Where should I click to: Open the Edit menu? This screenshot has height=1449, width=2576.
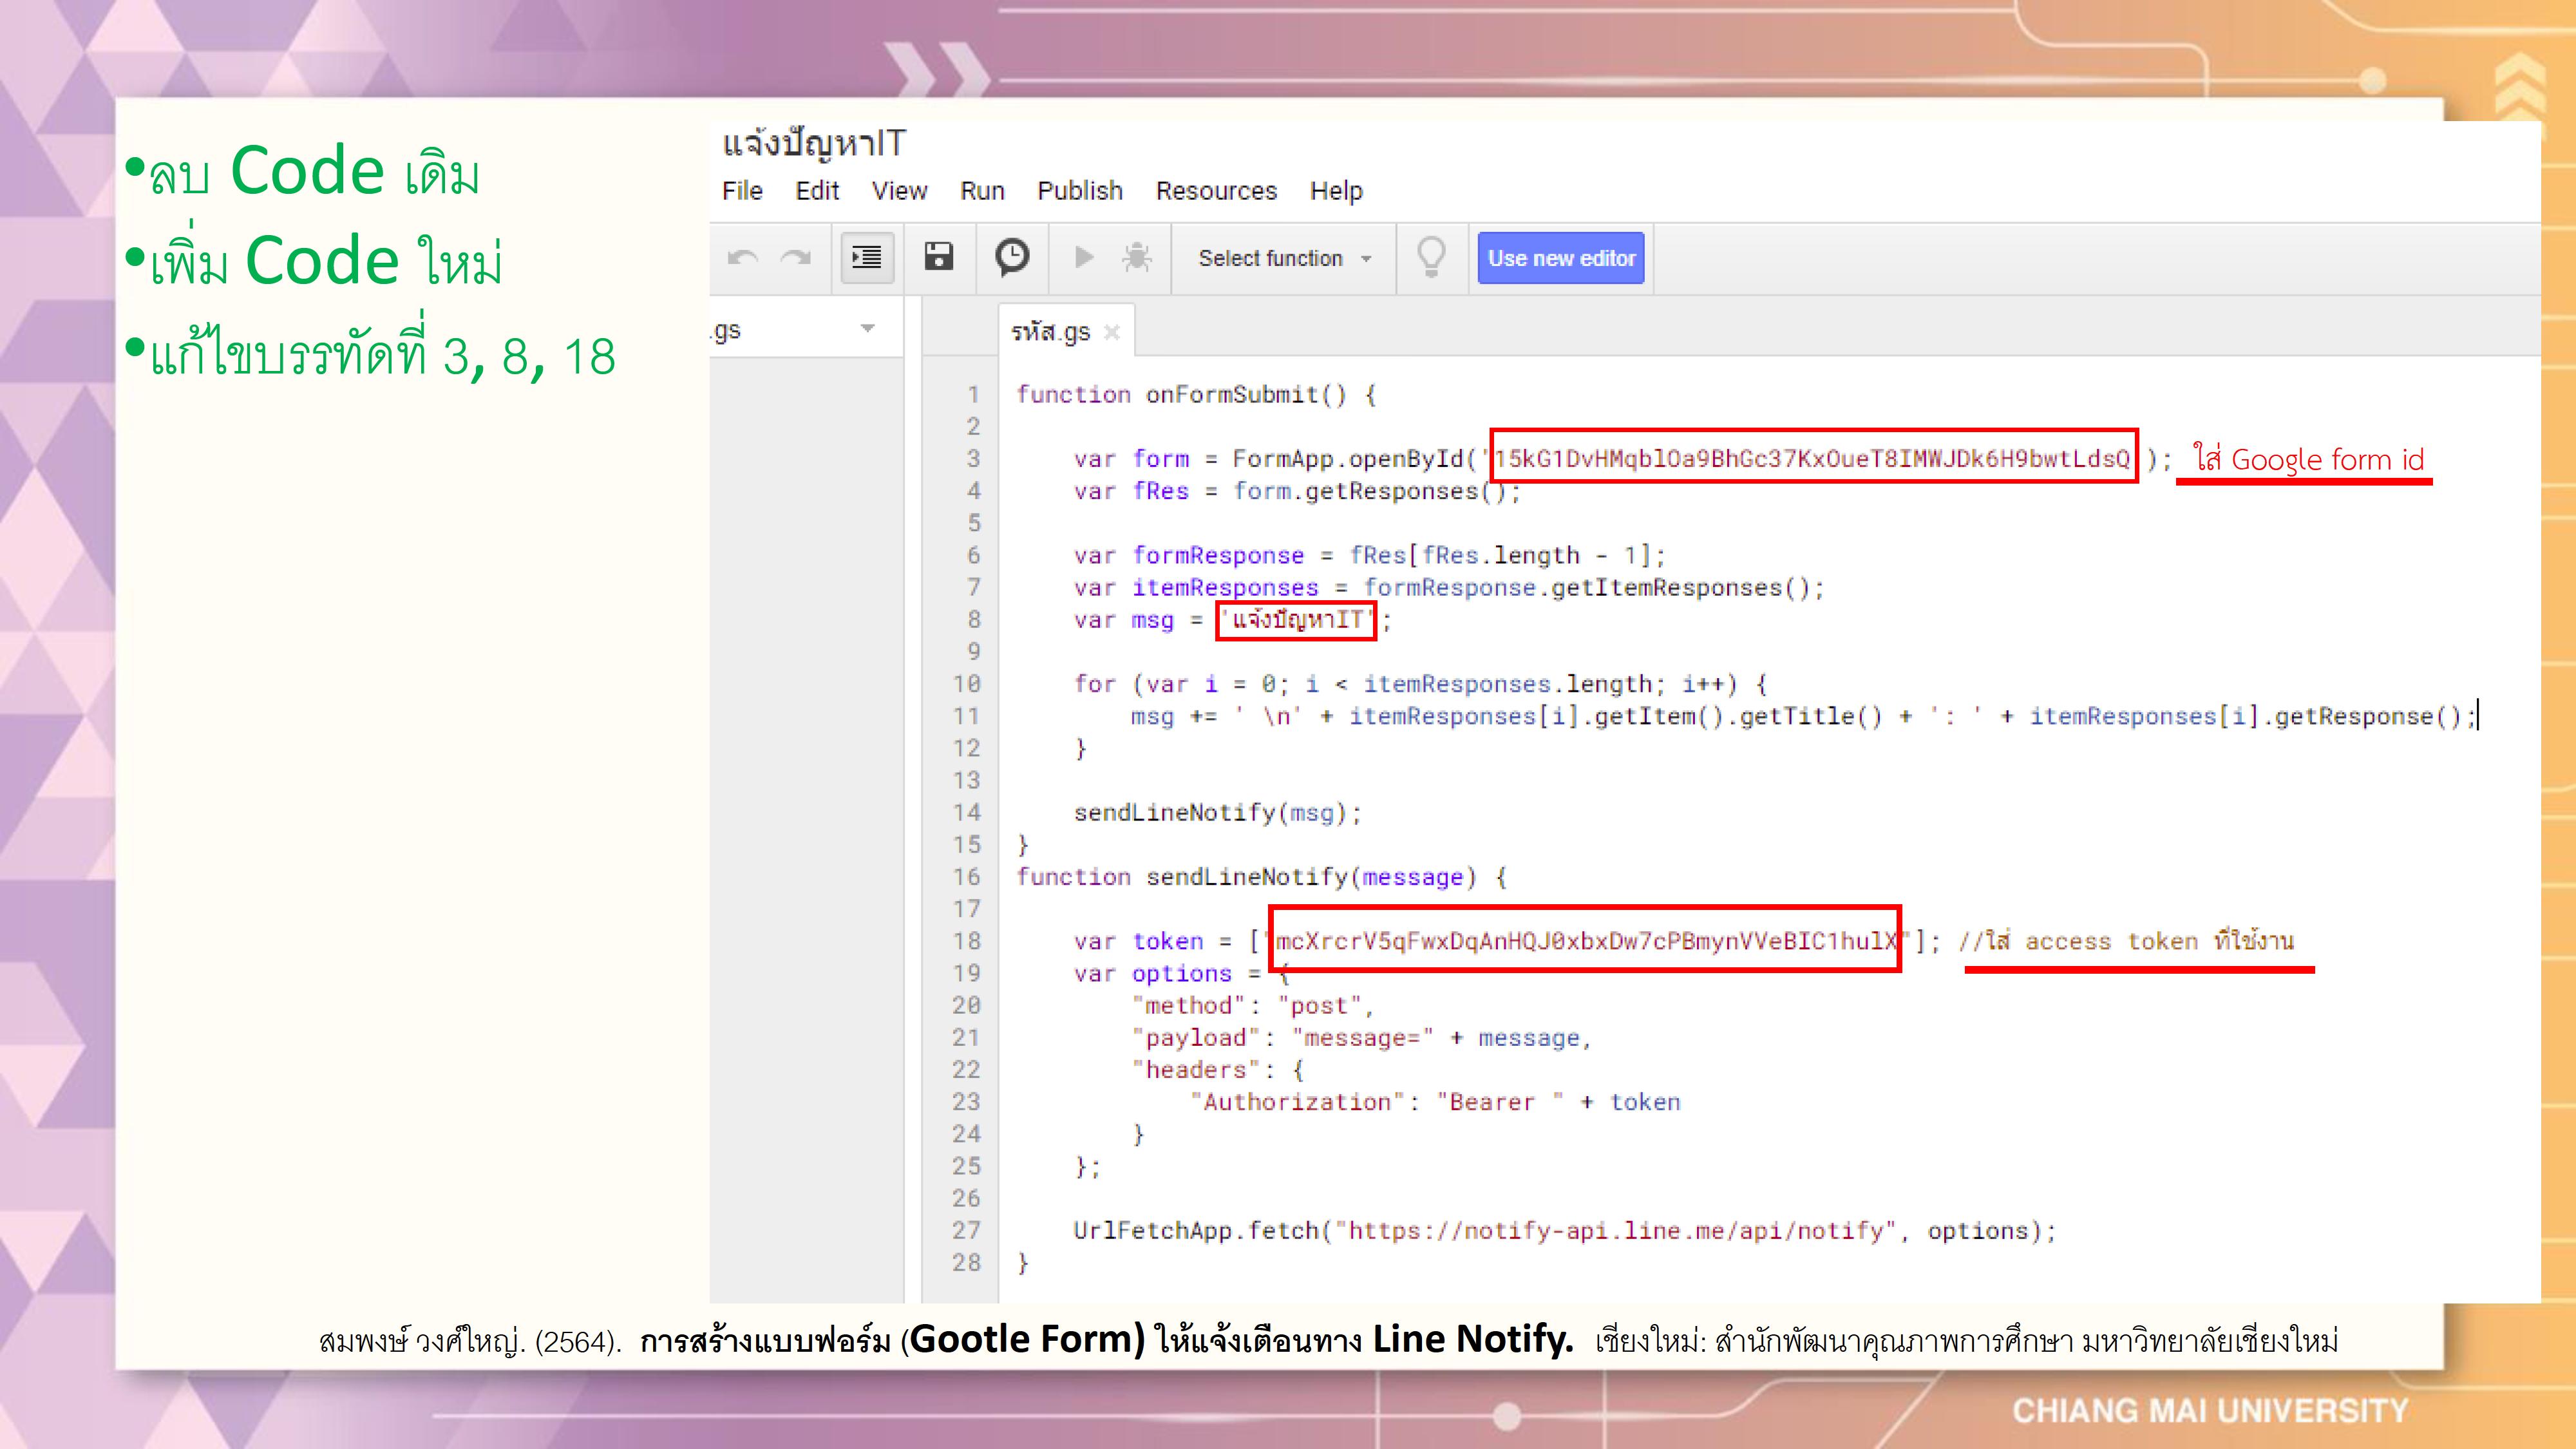817,190
